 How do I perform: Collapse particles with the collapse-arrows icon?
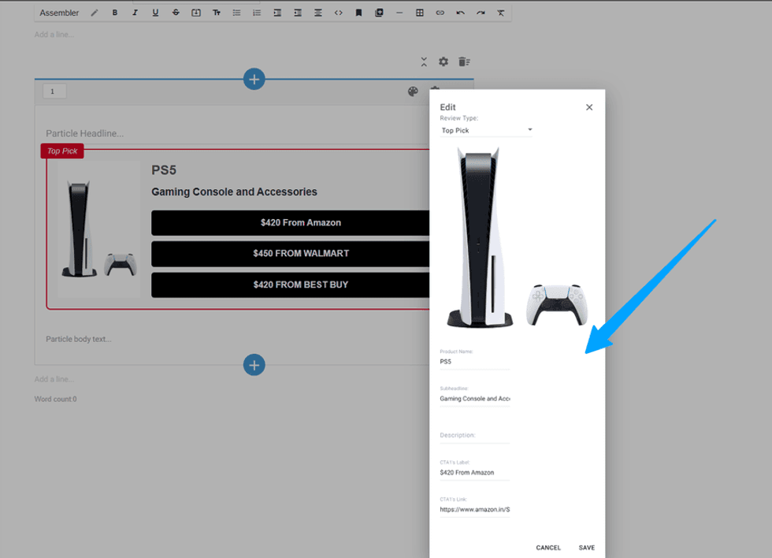(424, 61)
